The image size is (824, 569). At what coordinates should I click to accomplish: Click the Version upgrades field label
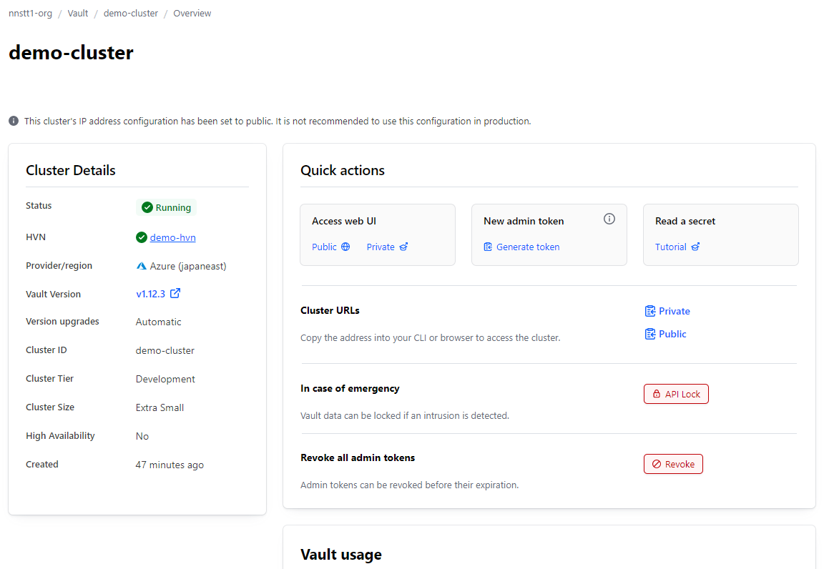click(x=62, y=321)
